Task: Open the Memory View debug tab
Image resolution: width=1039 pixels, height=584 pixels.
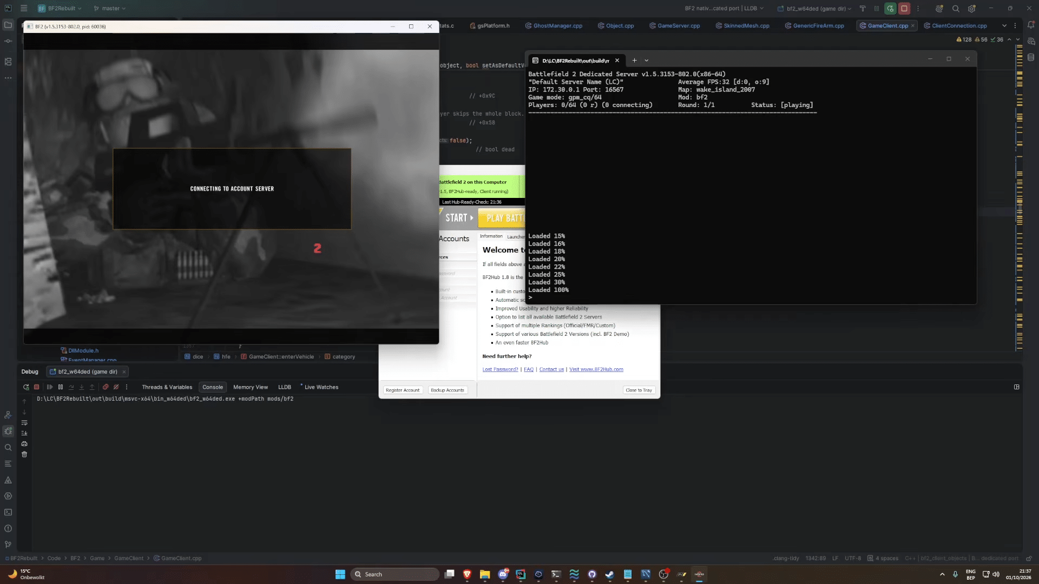Action: [251, 387]
